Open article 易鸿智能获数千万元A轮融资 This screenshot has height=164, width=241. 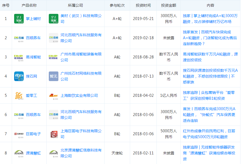pos(210,57)
